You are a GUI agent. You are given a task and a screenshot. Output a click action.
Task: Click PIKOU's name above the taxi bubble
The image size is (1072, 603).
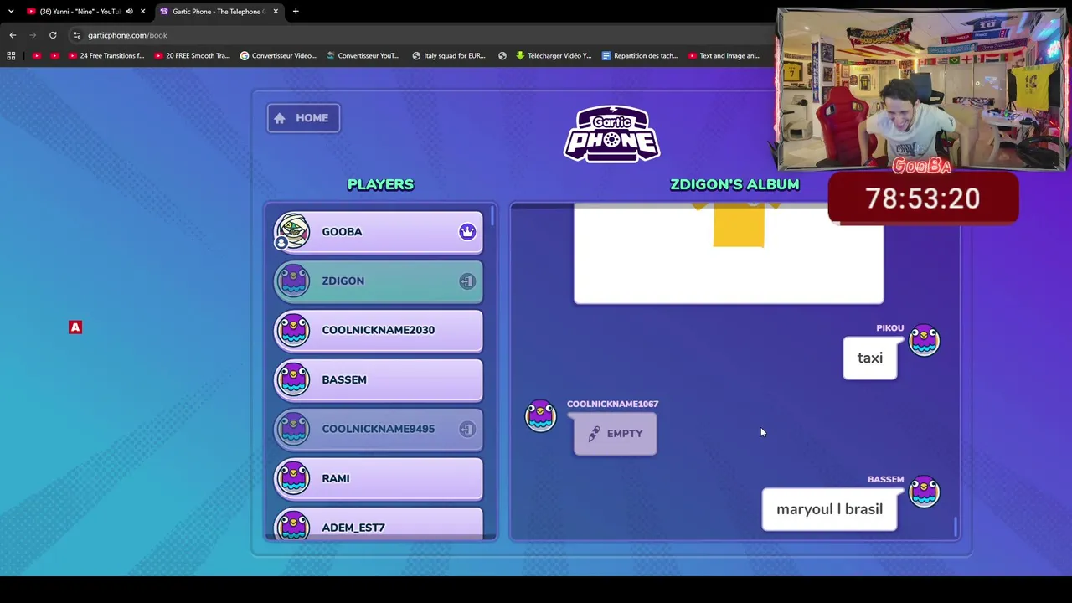(x=890, y=328)
